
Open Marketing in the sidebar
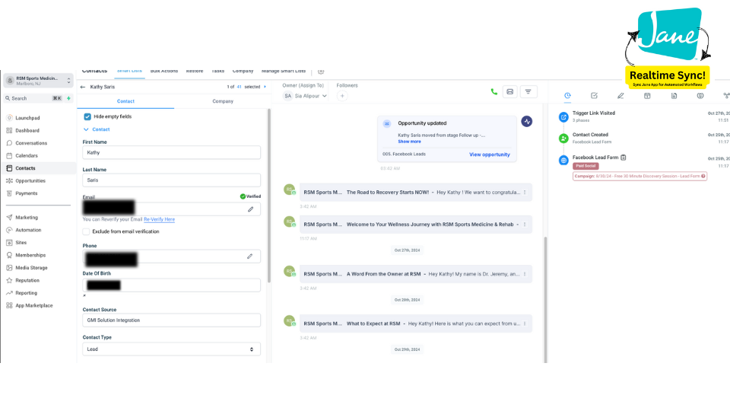coord(26,218)
